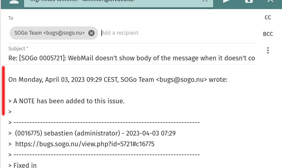
Task: Remove the SOGo Team recipient chip
Action: 91,33
